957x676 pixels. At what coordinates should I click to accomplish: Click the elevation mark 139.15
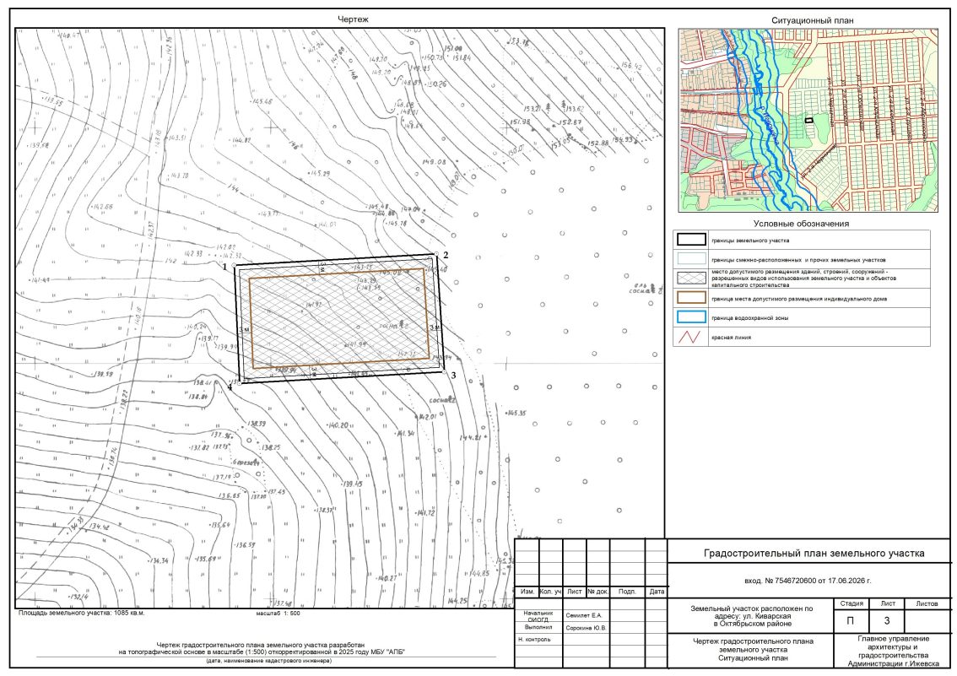click(x=352, y=484)
